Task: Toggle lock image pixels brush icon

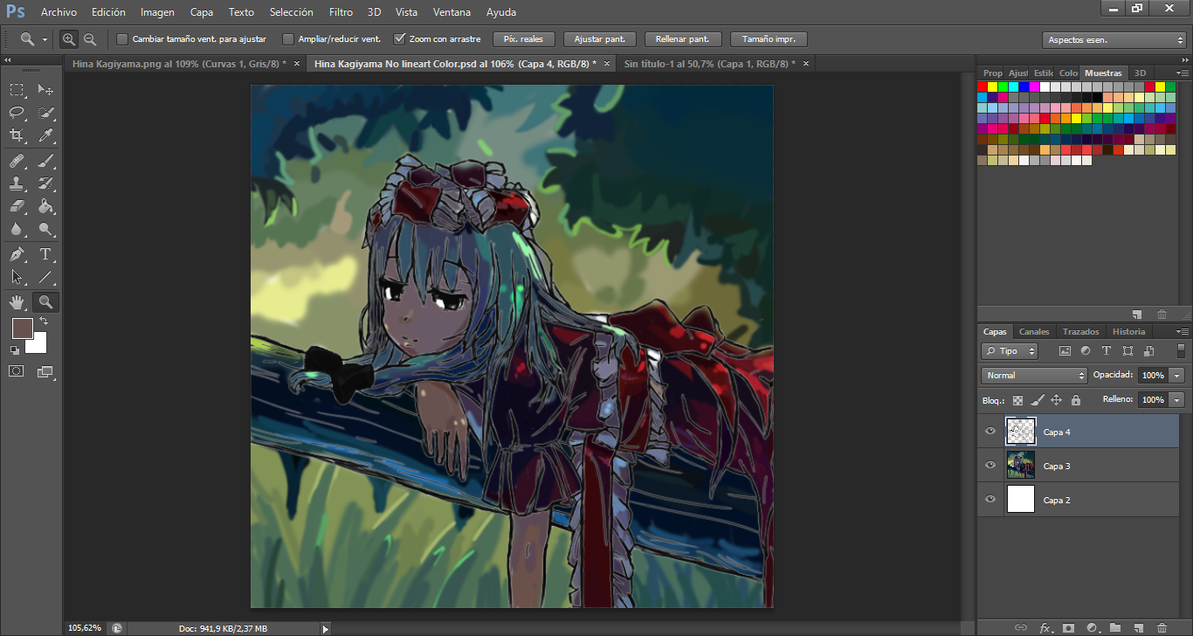Action: (1038, 400)
